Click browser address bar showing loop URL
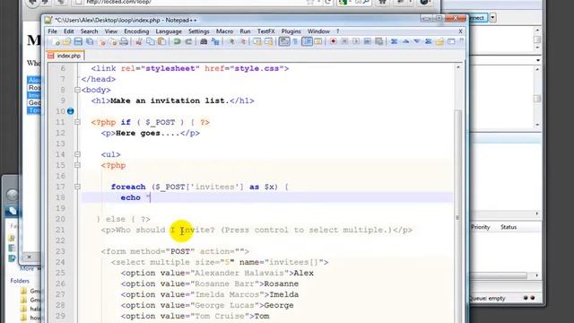This screenshot has height=323, width=574. pos(190,2)
